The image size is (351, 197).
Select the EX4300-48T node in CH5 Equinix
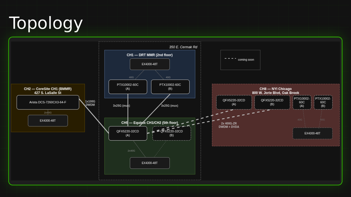(150, 163)
